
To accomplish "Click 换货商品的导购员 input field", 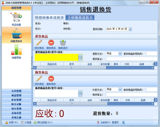I will tap(152, 89).
